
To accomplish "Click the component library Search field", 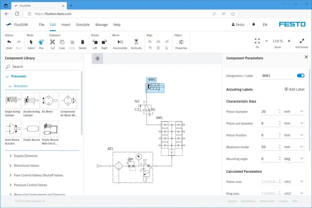I will coord(42,67).
